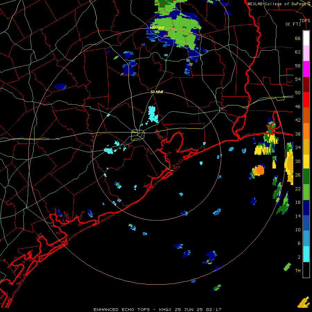The height and width of the screenshot is (312, 312).
Task: Click the '30' scale value
Action: [298, 161]
